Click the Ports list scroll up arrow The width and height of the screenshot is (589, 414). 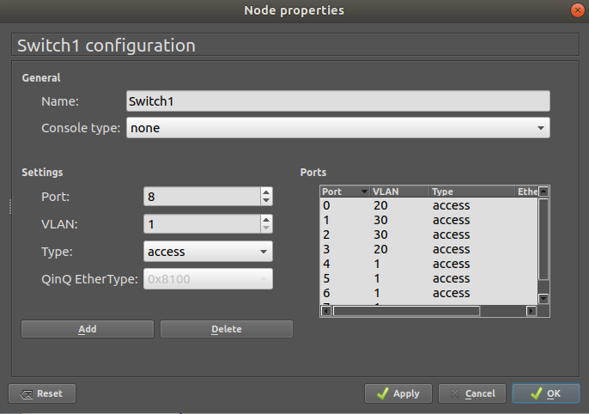point(543,192)
